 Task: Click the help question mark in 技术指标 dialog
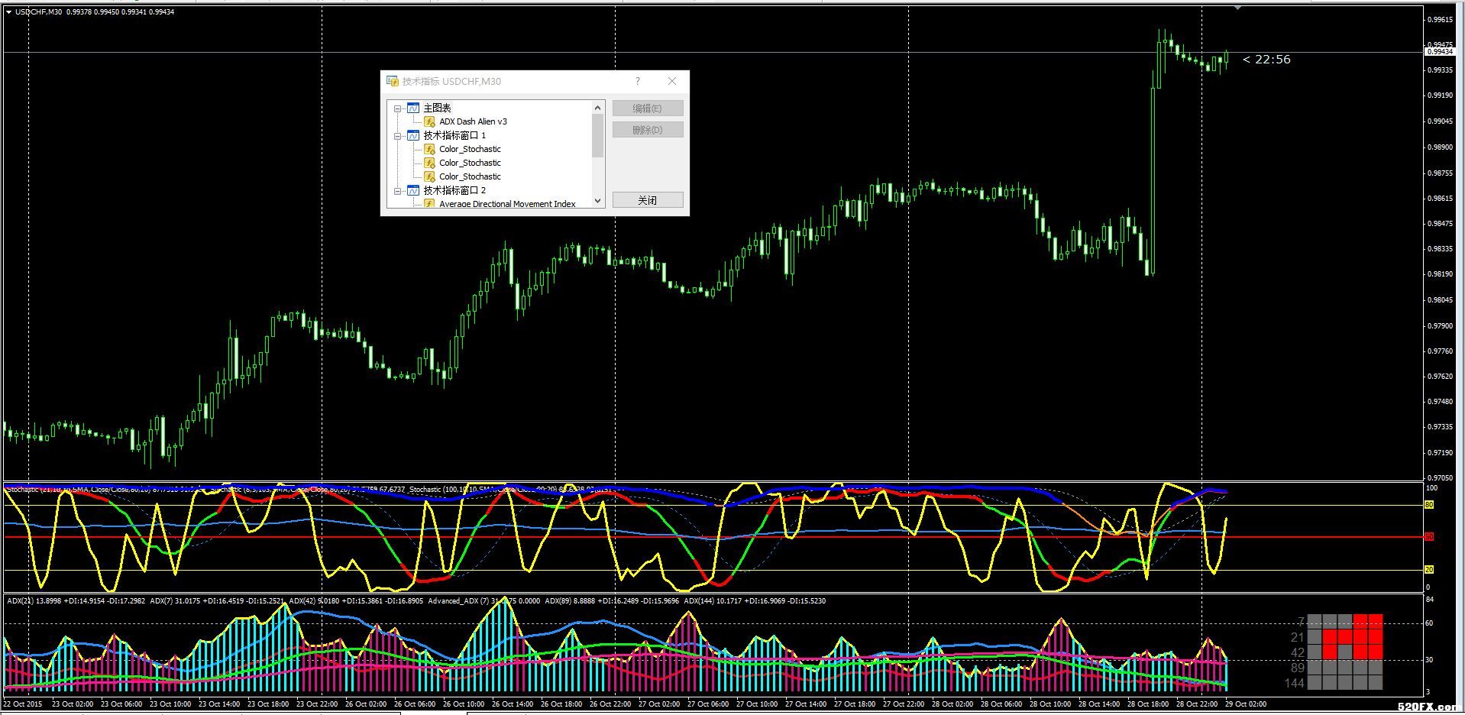click(638, 81)
